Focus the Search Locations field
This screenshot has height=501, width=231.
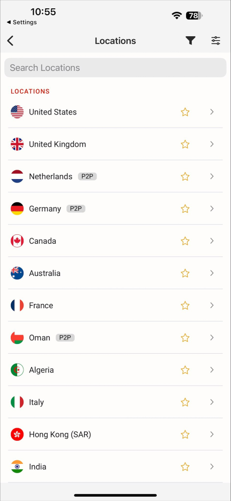(115, 68)
